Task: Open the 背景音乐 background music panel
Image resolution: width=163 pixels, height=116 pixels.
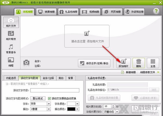Action: 11,49
